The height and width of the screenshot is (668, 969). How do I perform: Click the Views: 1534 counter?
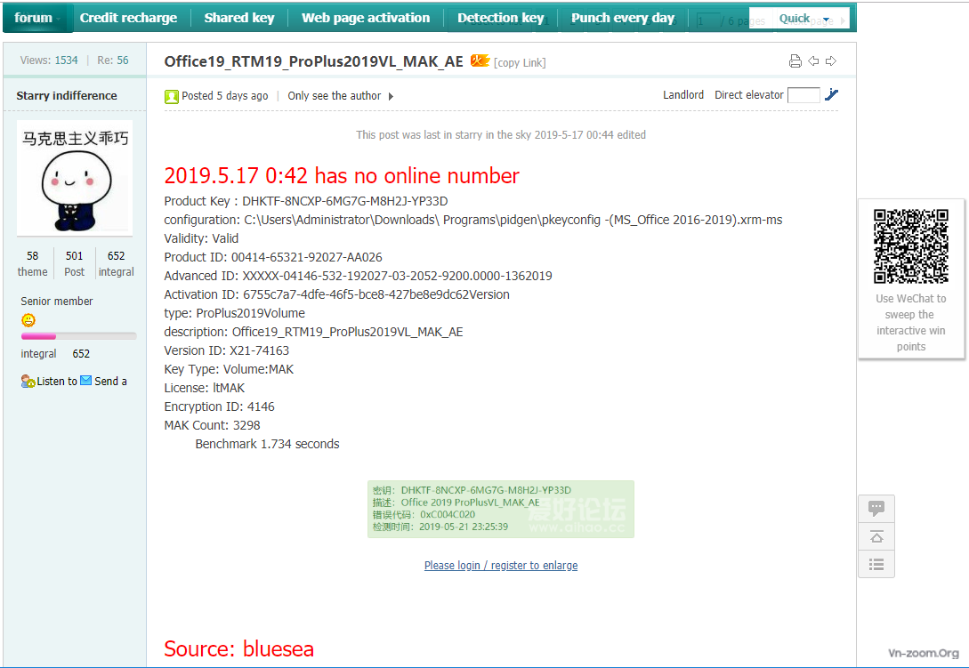[49, 60]
